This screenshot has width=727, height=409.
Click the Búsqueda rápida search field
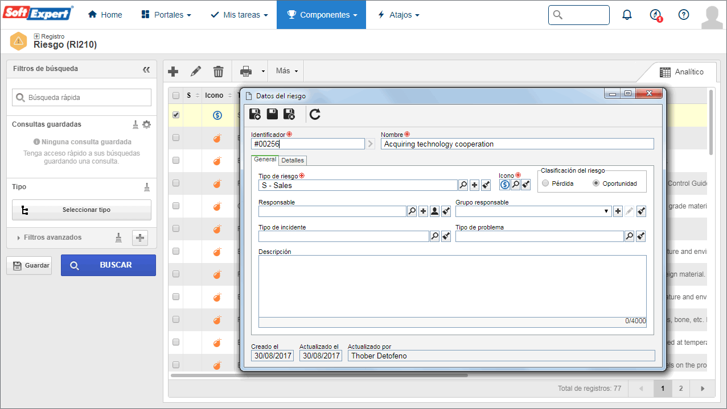pyautogui.click(x=81, y=97)
